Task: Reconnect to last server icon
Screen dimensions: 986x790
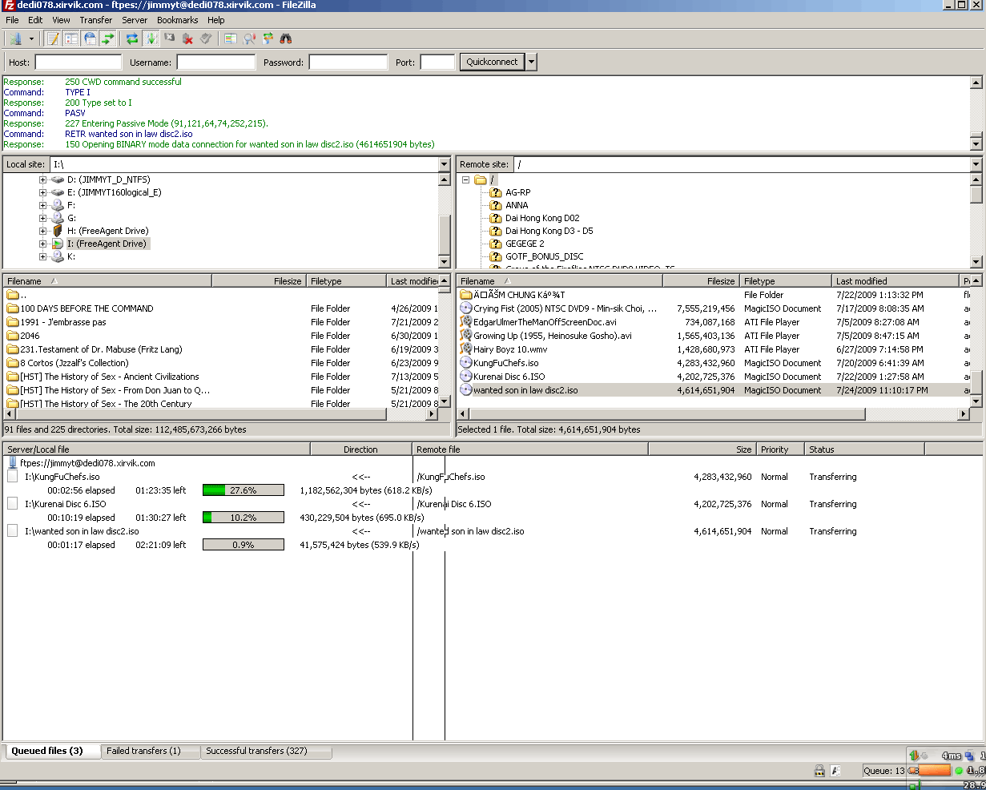Action: (207, 38)
